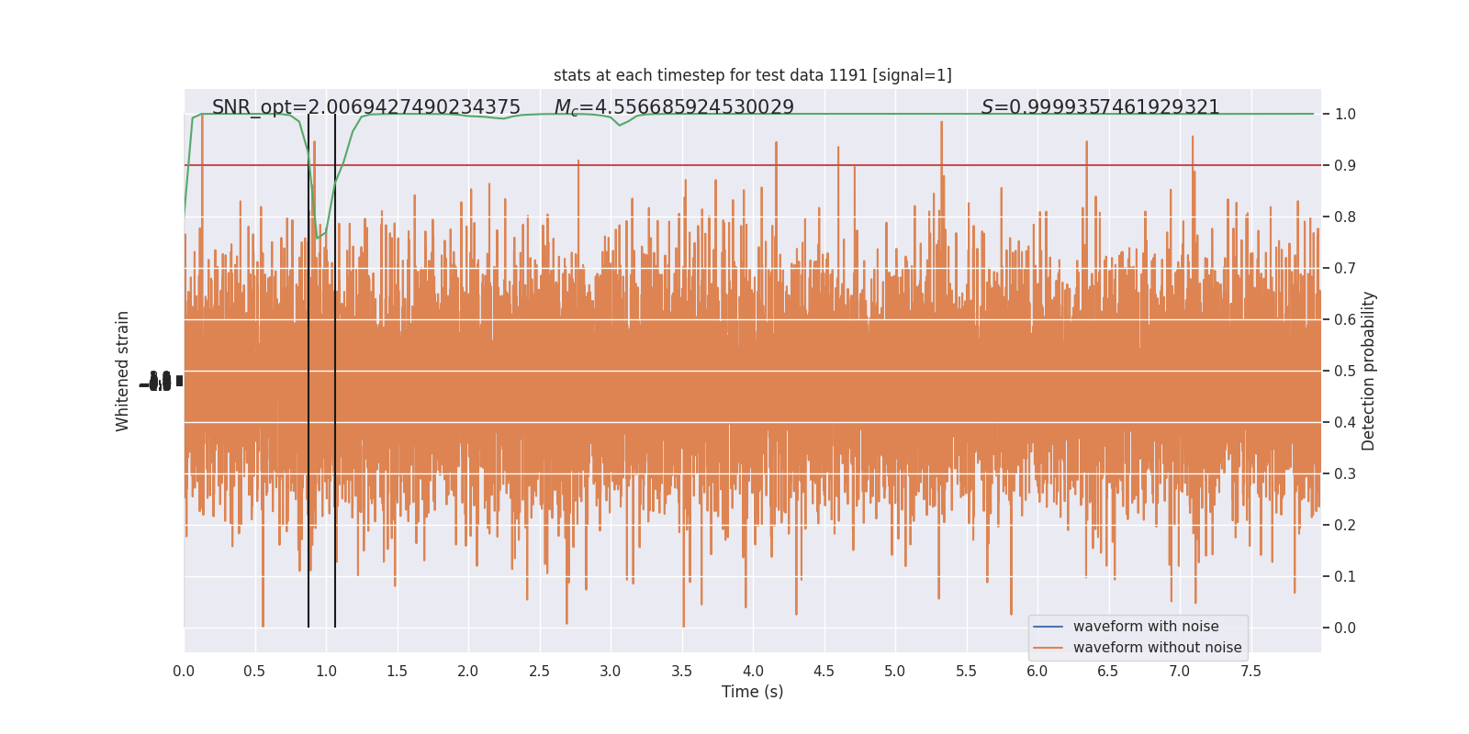Click the x-axis tick label 7.0

coord(1180,672)
